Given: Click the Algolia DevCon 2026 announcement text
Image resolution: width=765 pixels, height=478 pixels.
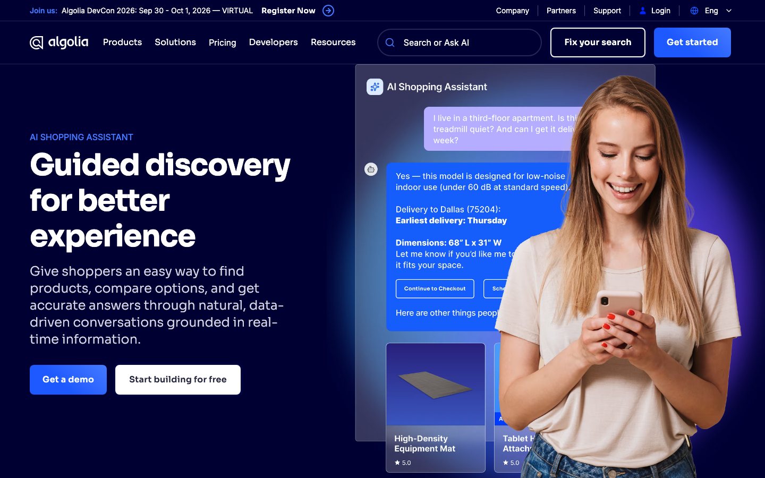Looking at the screenshot, I should tap(157, 11).
